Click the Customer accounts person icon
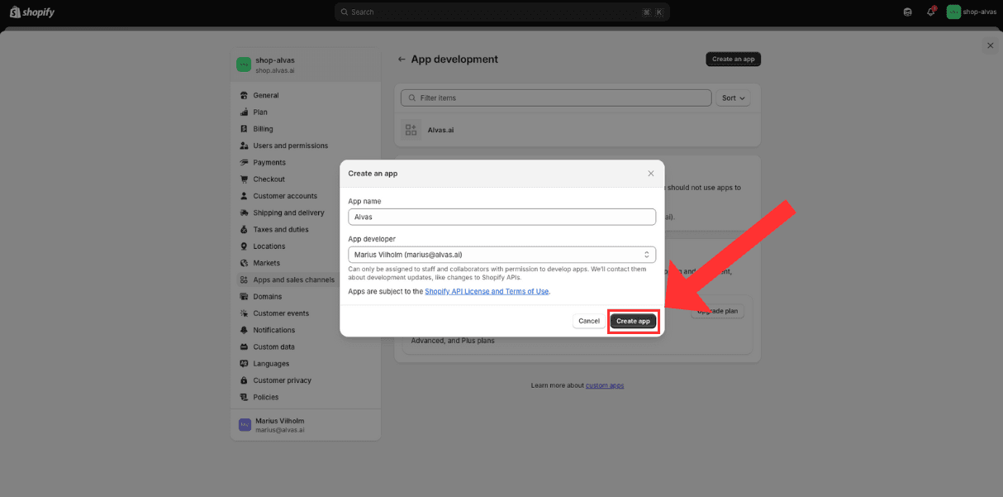The image size is (1003, 497). tap(245, 196)
